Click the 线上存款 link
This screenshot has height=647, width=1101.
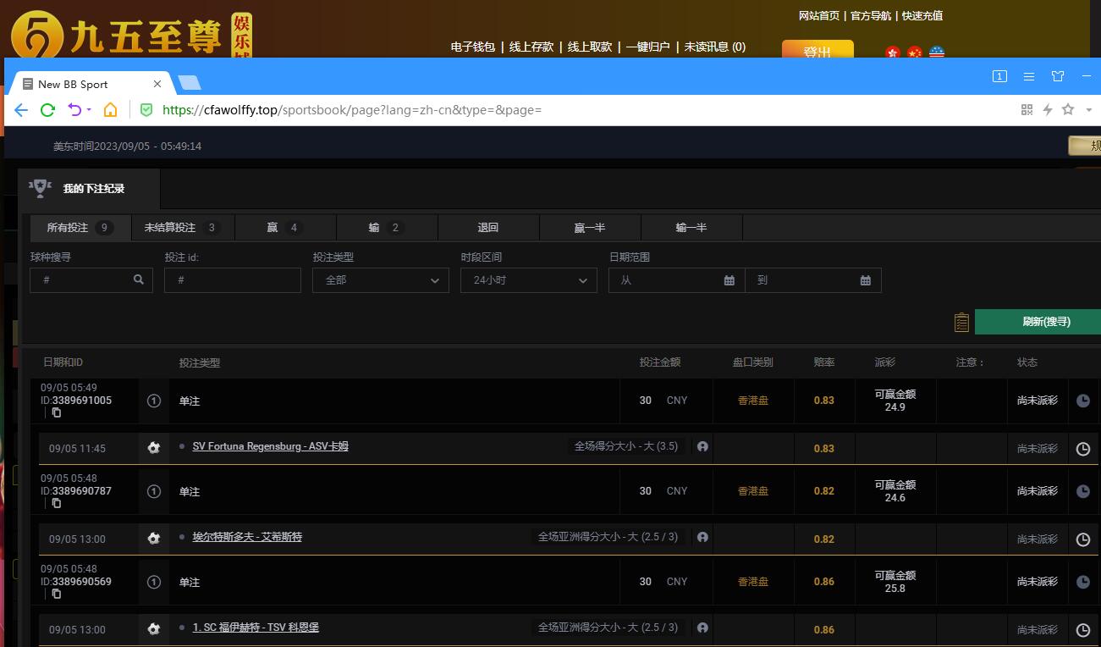point(531,47)
